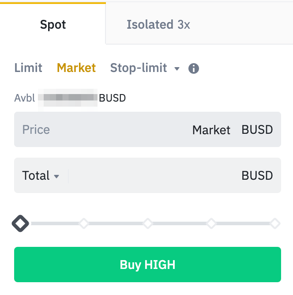Choose the Limit order type
Image resolution: width=293 pixels, height=295 pixels.
pos(28,68)
